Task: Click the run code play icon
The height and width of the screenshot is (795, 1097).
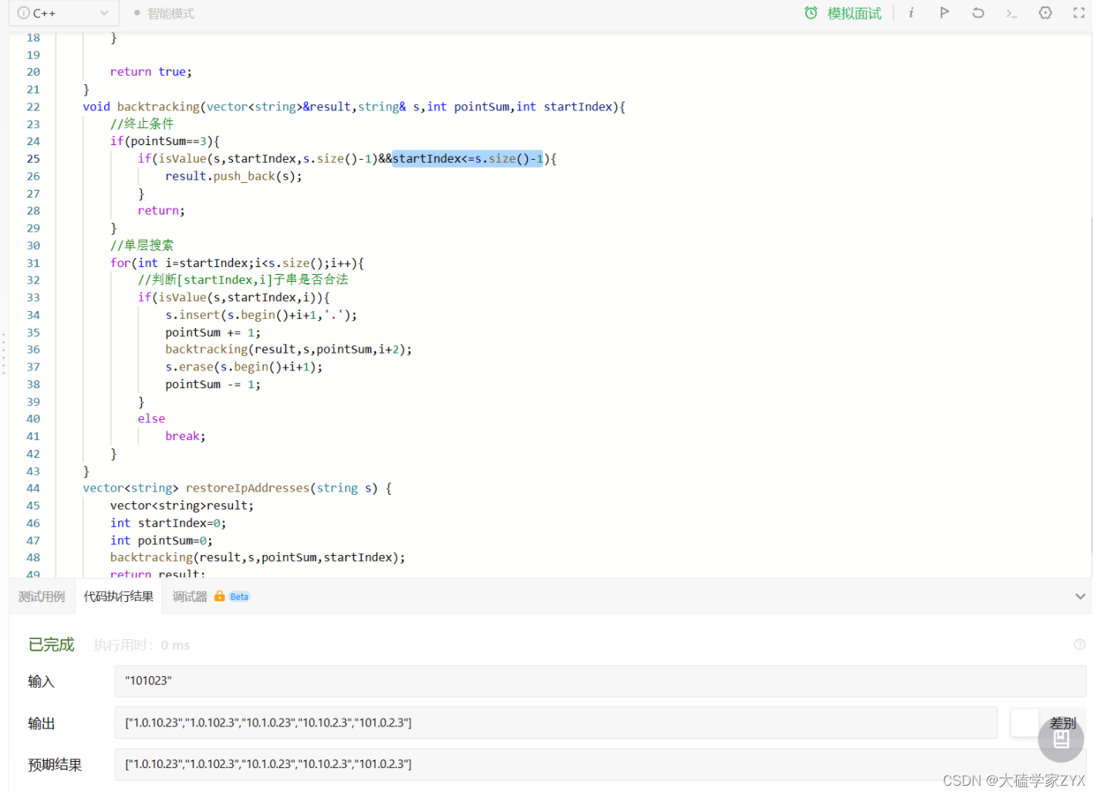Action: pos(944,12)
